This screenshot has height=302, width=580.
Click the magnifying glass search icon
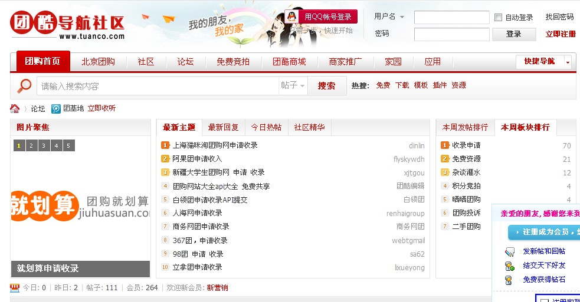click(24, 86)
